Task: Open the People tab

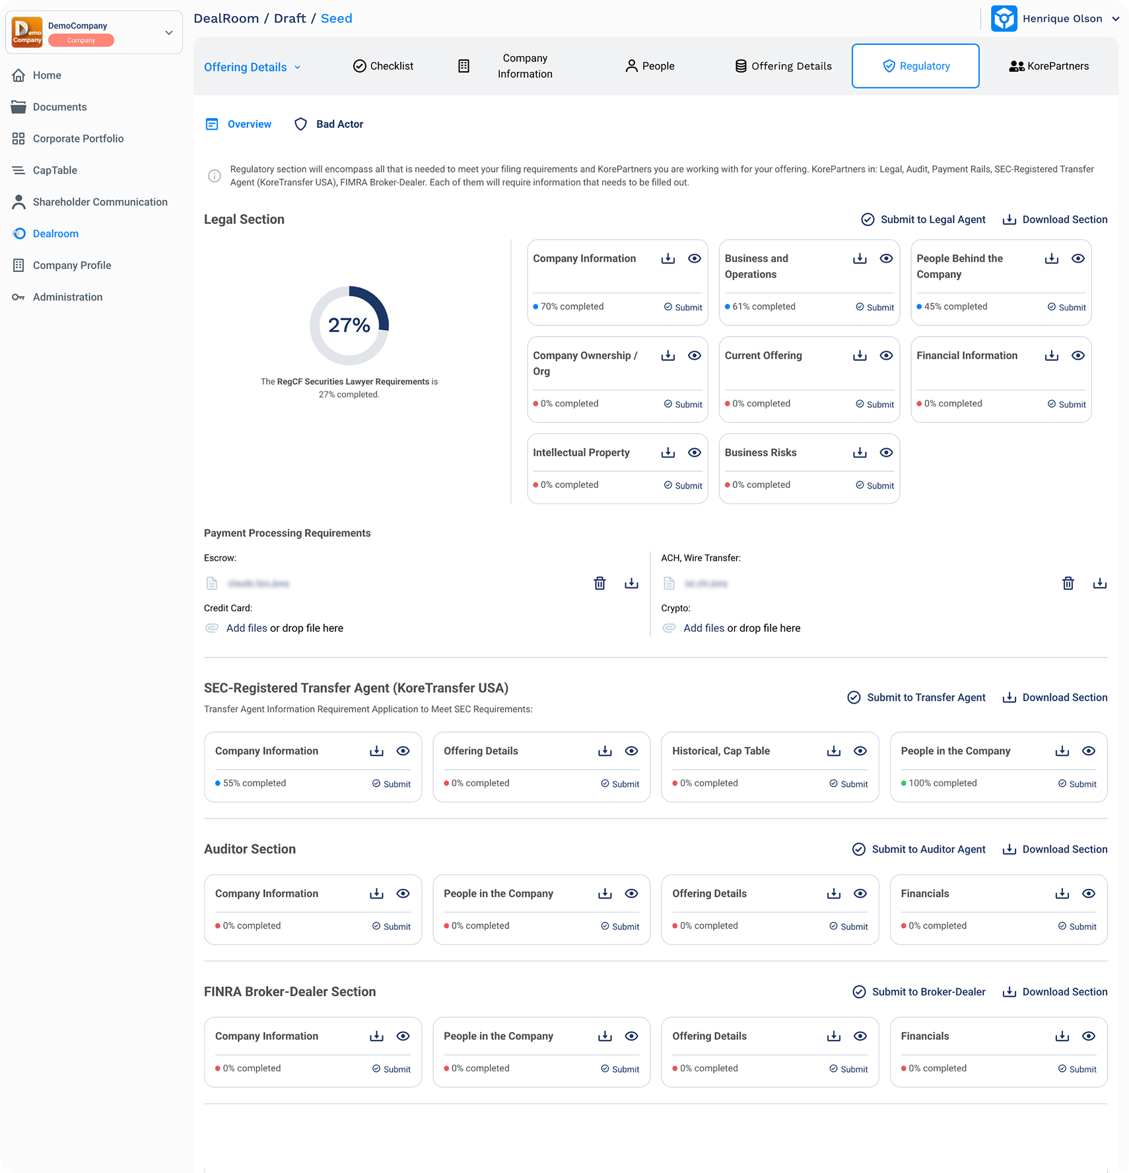Action: click(x=650, y=66)
